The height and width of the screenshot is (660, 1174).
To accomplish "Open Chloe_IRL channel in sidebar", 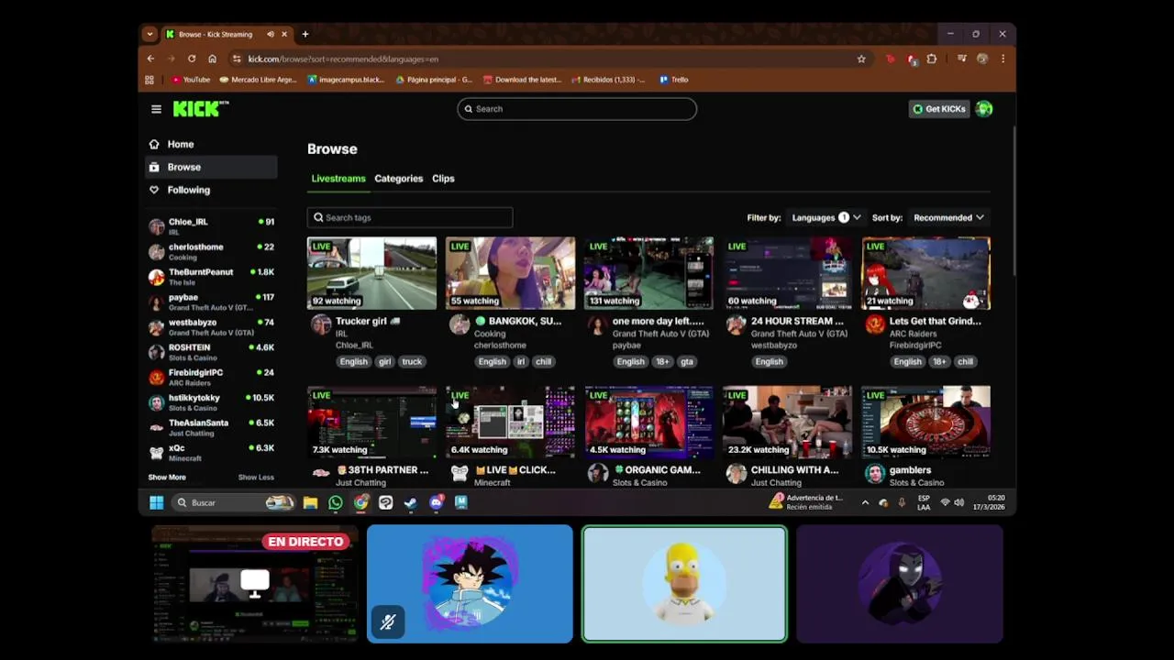I will (211, 226).
